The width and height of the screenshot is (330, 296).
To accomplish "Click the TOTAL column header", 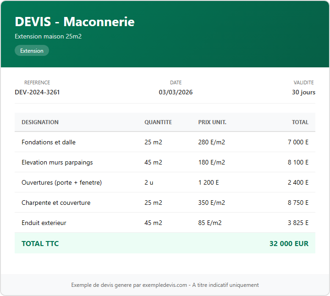I will pos(300,122).
